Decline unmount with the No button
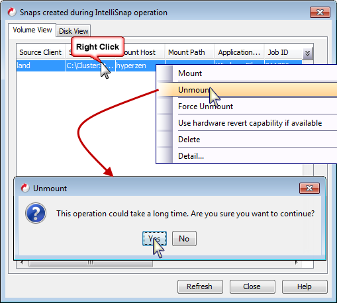Image resolution: width=337 pixels, height=303 pixels. click(184, 238)
